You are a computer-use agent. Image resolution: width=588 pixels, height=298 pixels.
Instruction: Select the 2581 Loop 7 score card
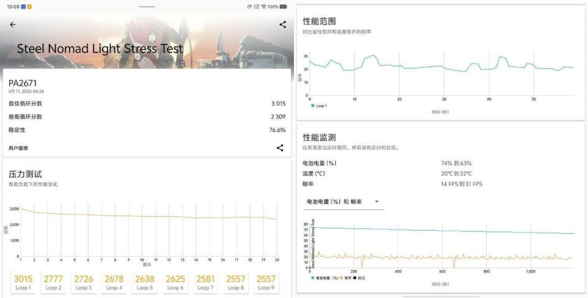pyautogui.click(x=206, y=282)
